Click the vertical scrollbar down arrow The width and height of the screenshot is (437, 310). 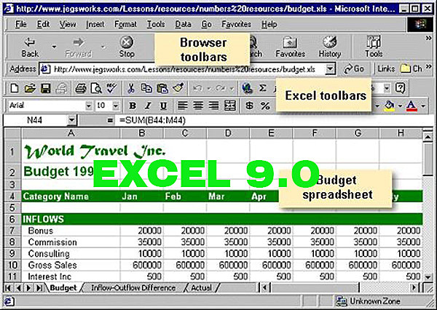[428, 277]
